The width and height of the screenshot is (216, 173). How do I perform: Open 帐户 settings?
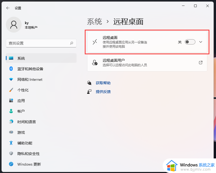coord(41,111)
